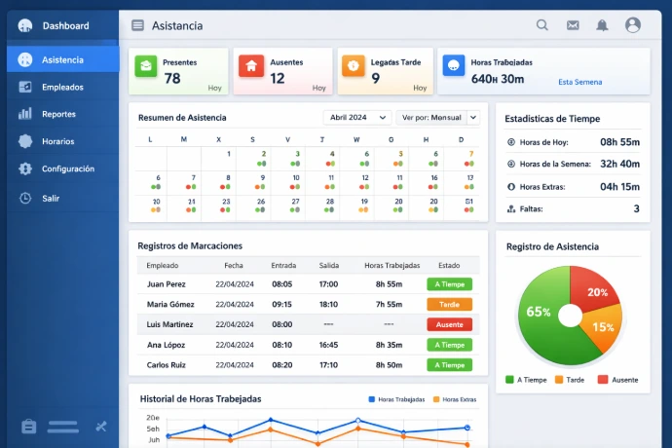This screenshot has height=448, width=672.
Task: Open the mail envelope icon
Action: [x=573, y=25]
